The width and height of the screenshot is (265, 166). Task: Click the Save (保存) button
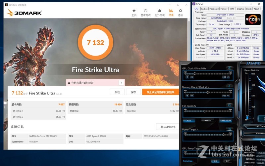(x=133, y=92)
